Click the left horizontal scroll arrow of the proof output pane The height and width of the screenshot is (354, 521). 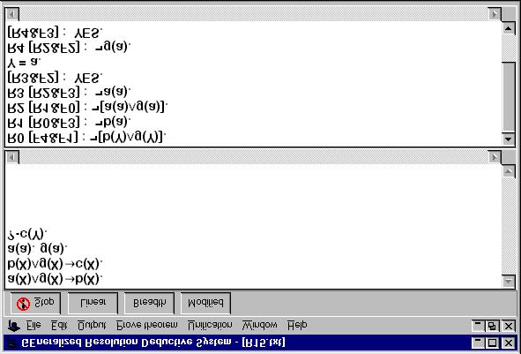point(13,14)
